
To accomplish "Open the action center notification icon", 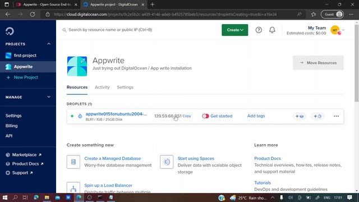I will [349, 198].
